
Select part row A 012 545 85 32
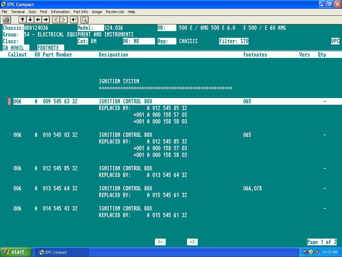[60, 168]
